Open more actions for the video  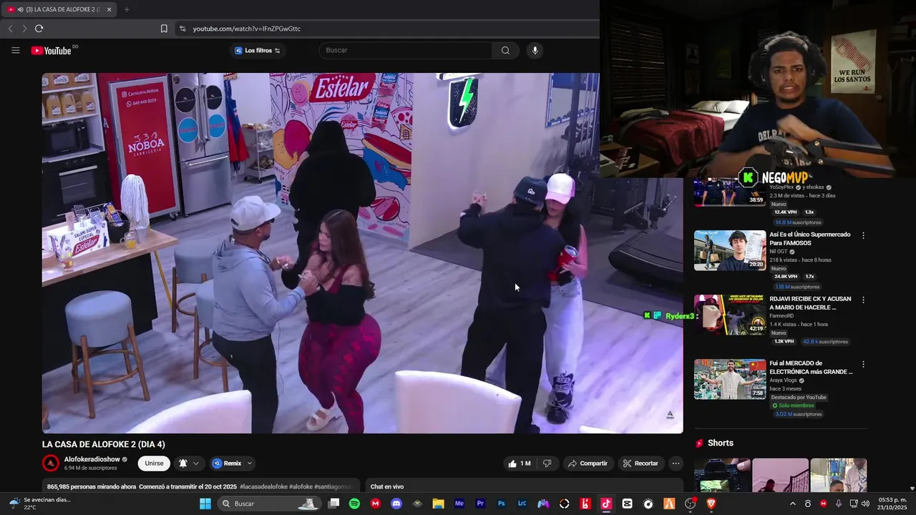pos(676,463)
